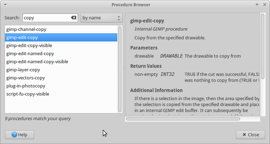Image resolution: width=270 pixels, height=144 pixels.
Task: Click '9 procedures match your query' status
Action: click(x=38, y=118)
